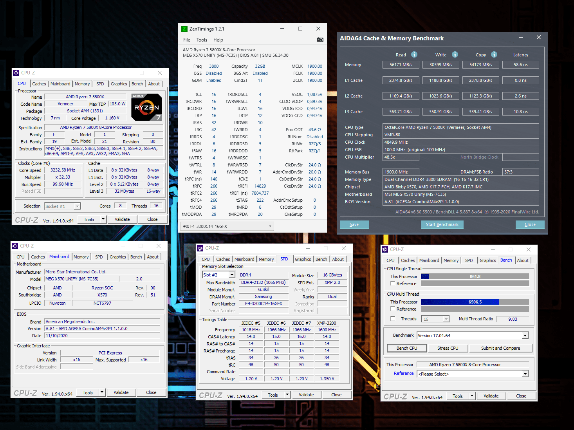Click Max TDP value 105.0 W
This screenshot has width=574, height=430.
coord(117,104)
